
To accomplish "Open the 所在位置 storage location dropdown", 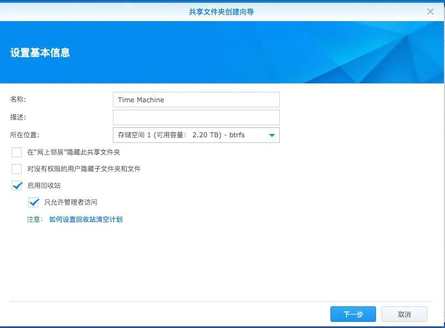I will pos(195,135).
